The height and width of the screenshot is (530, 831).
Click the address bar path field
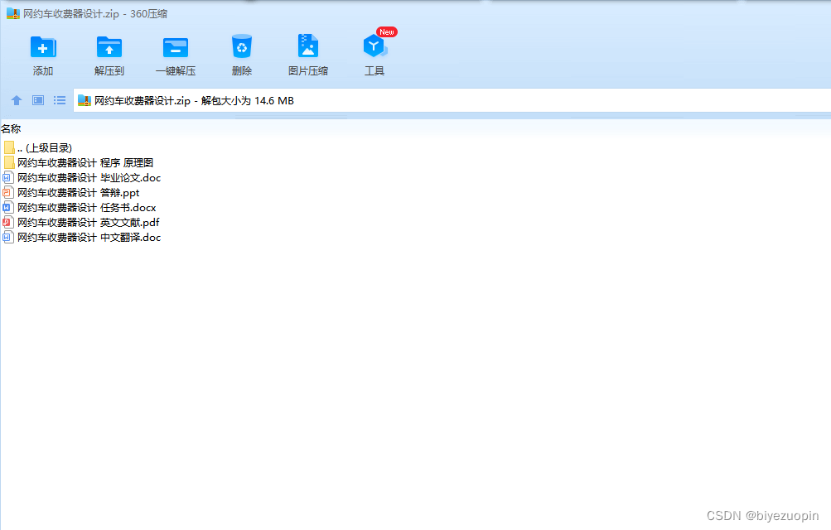452,100
